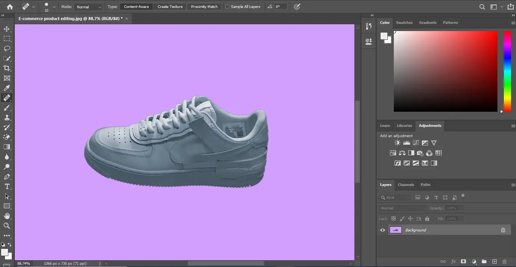Select the Content-Aware healing type

[x=136, y=6]
